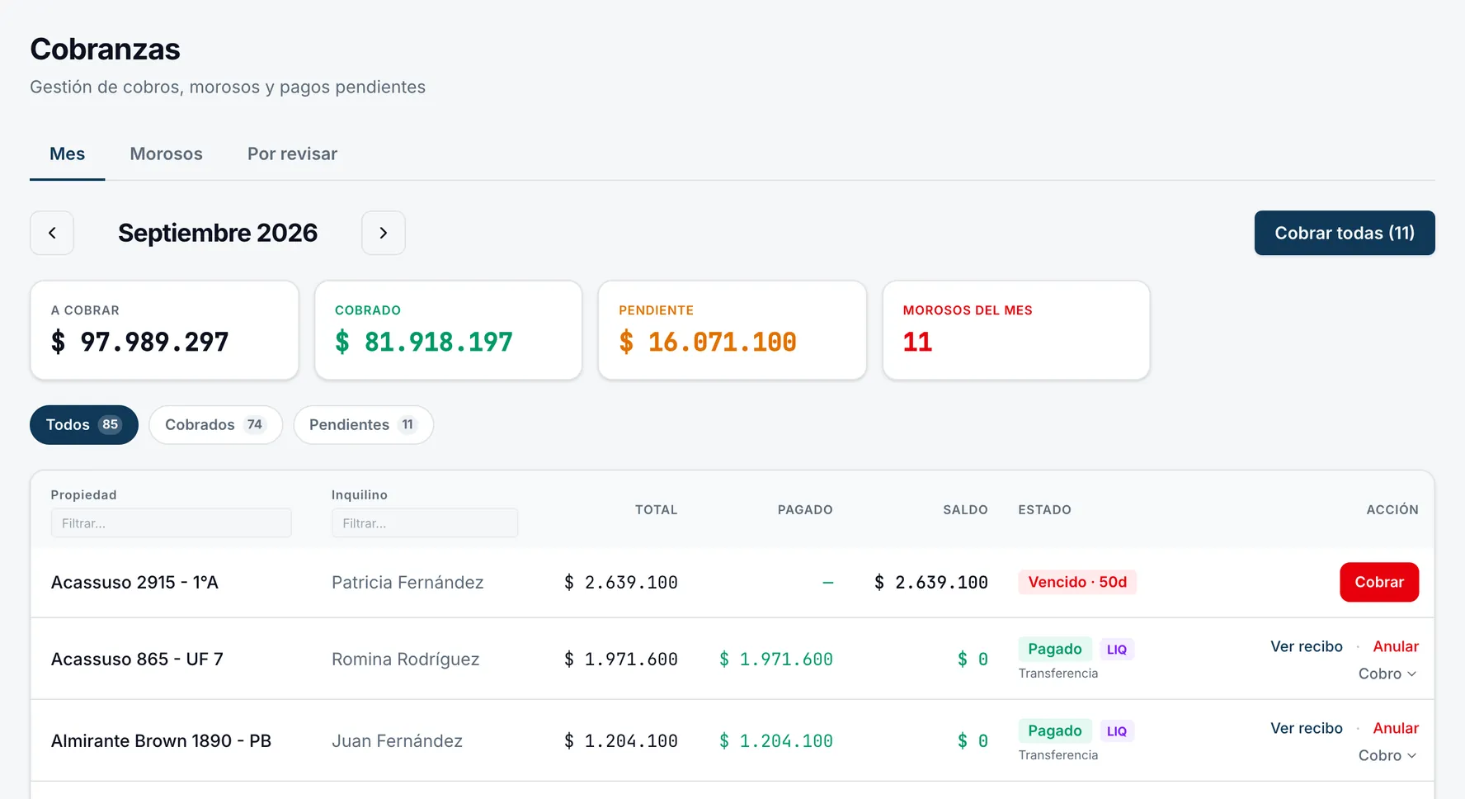Click tenant name Romina Rodríguez
Image resolution: width=1465 pixels, height=799 pixels.
point(406,660)
